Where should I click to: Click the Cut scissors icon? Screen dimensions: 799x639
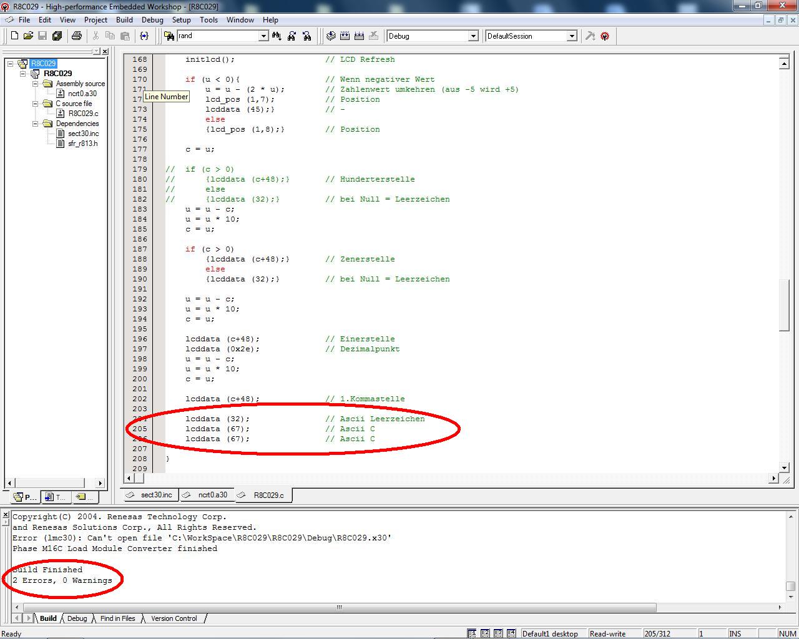click(96, 36)
